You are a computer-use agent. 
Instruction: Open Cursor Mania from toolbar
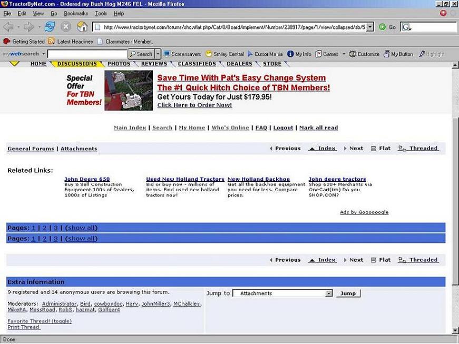click(x=265, y=54)
